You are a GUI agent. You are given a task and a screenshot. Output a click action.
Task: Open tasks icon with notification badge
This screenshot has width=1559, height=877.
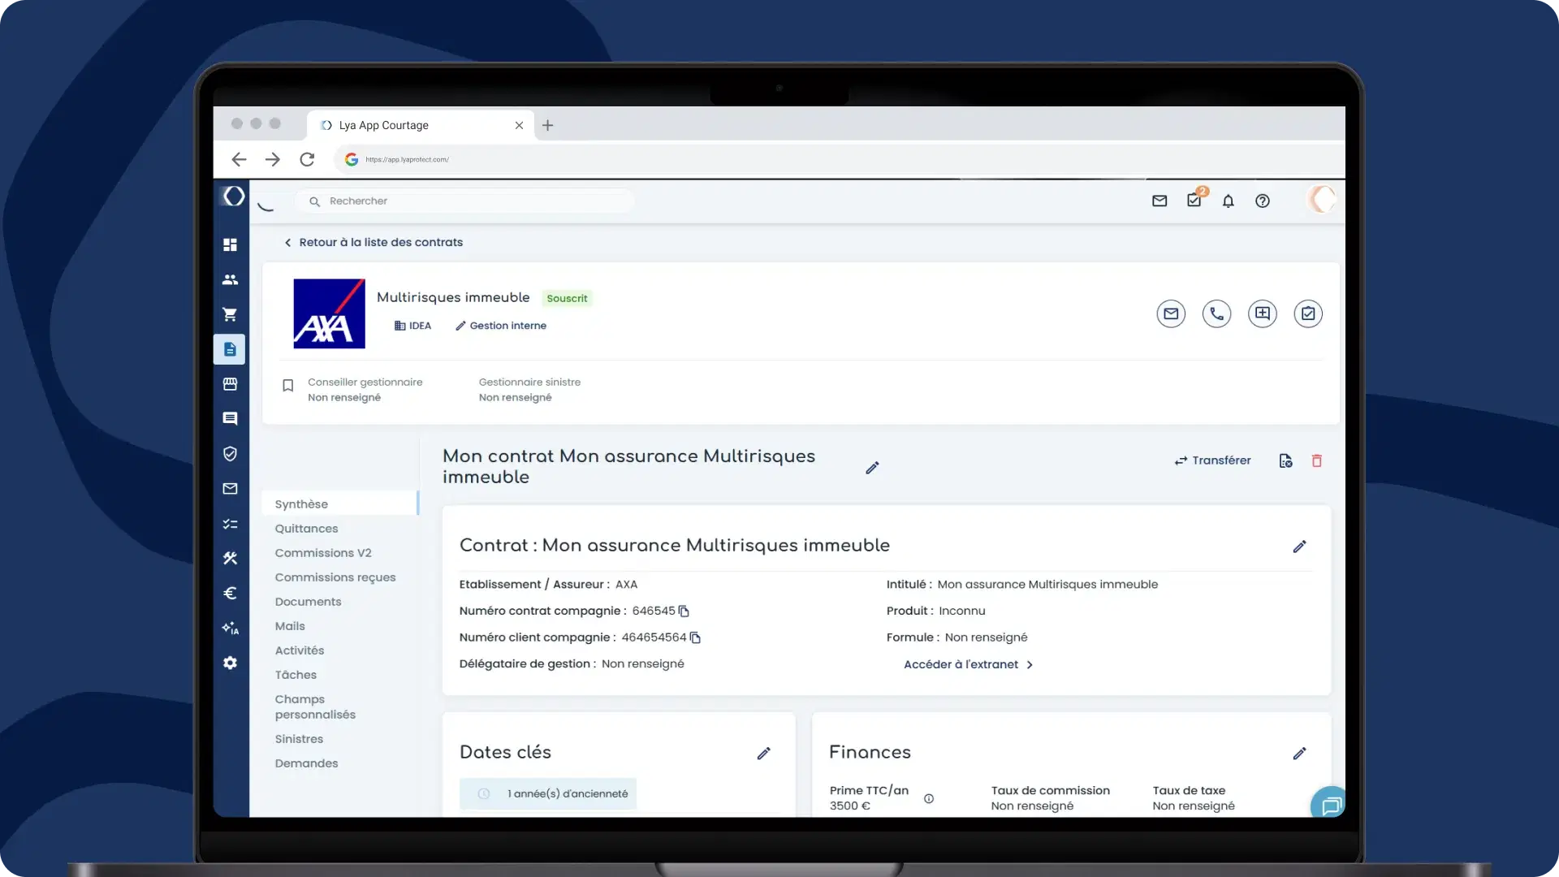[1194, 200]
